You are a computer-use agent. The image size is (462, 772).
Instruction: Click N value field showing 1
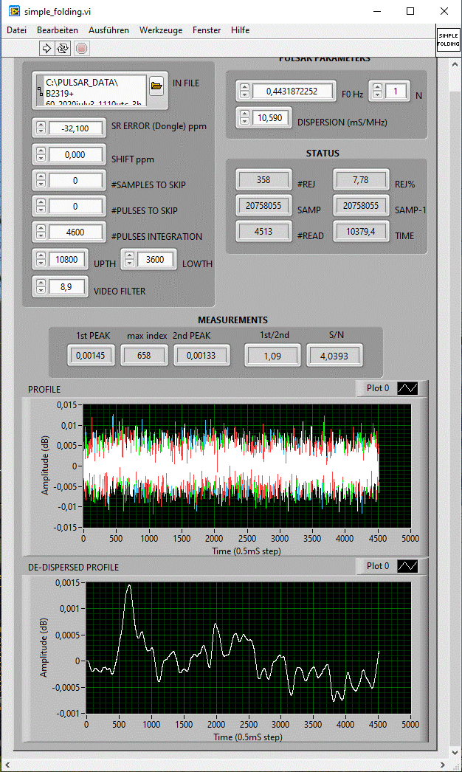pyautogui.click(x=396, y=91)
